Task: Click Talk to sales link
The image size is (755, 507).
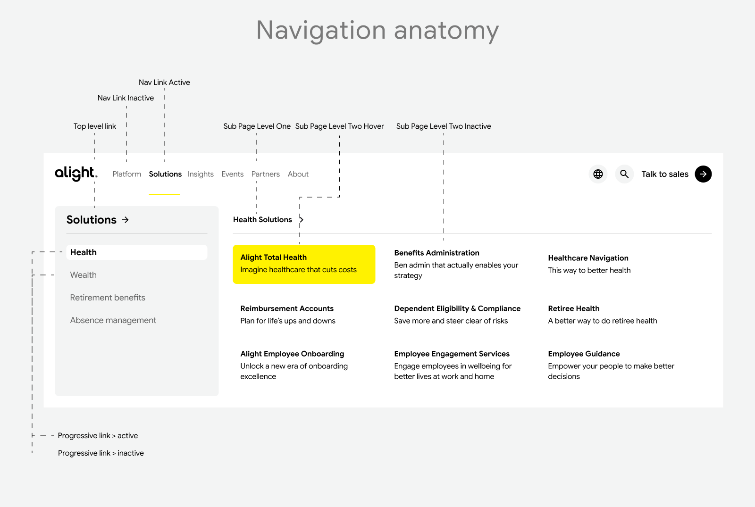Action: point(664,174)
